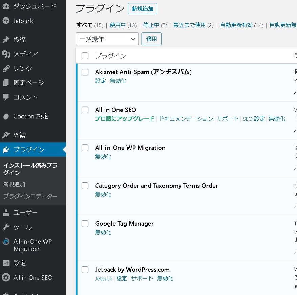Open the Cocoon 設定 menu item
This screenshot has height=295, width=297.
[x=31, y=116]
